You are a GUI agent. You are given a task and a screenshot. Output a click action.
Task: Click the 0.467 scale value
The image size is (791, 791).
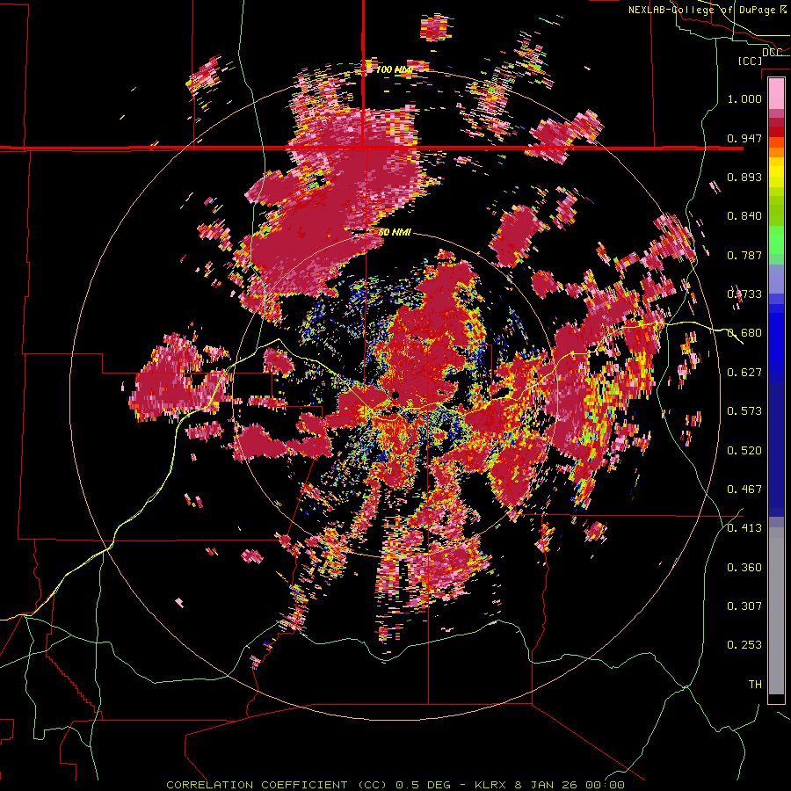[x=744, y=489]
